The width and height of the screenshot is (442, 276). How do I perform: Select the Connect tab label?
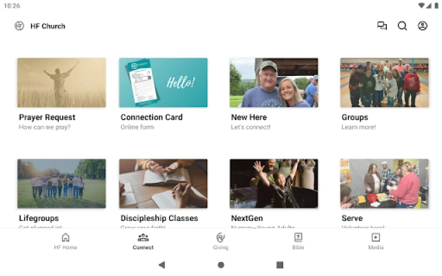point(143,247)
